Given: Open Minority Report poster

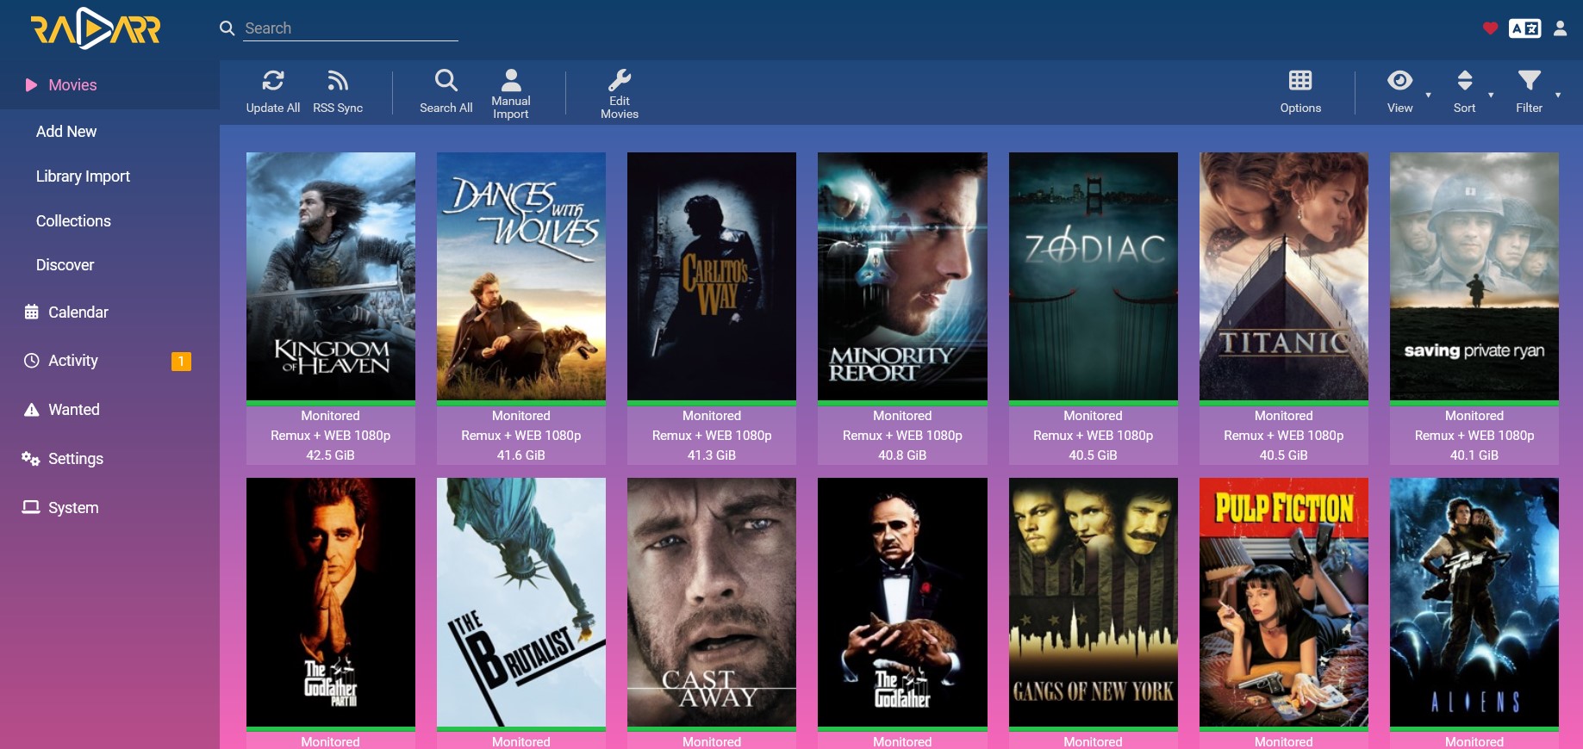Looking at the screenshot, I should point(902,276).
